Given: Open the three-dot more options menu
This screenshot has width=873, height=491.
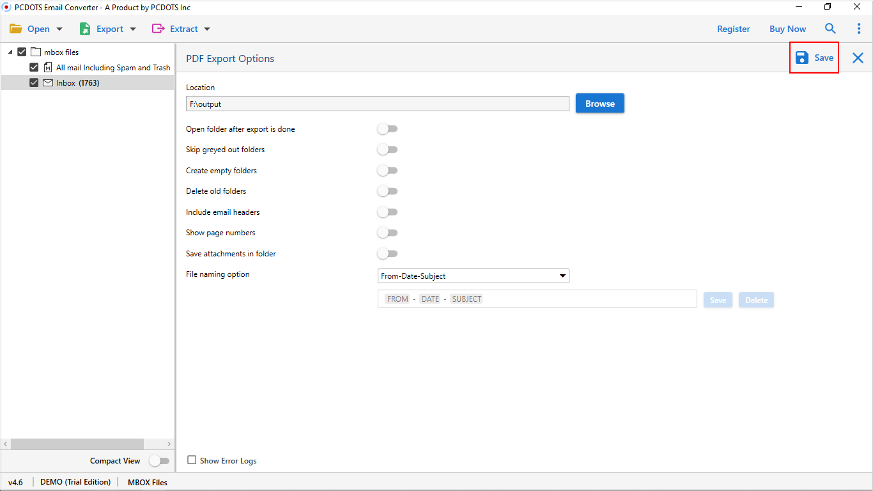Looking at the screenshot, I should 859,29.
